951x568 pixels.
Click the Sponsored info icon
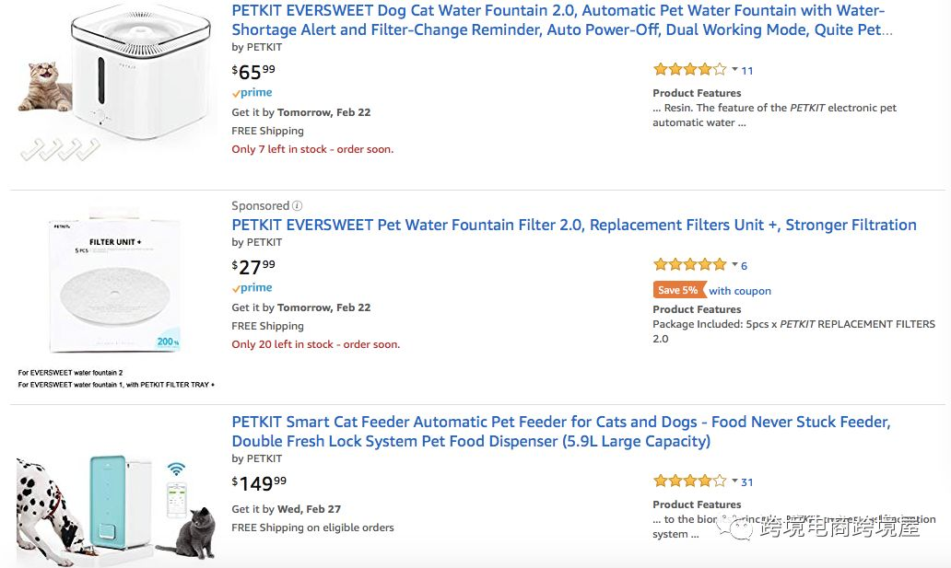[297, 206]
